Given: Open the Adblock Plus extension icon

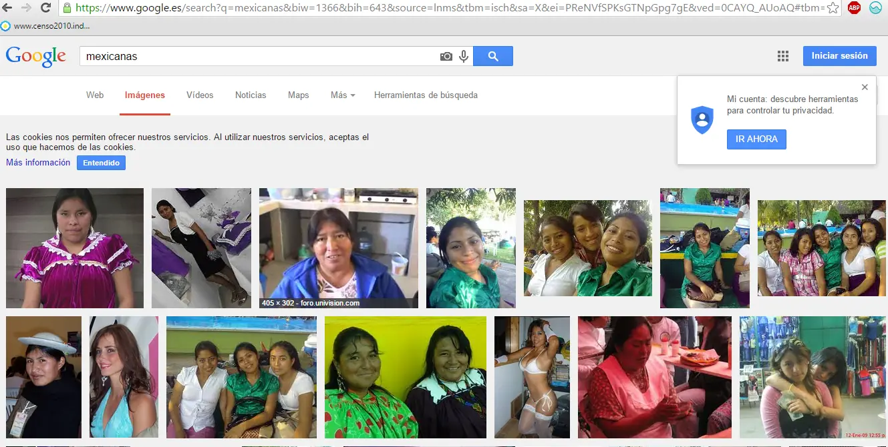Looking at the screenshot, I should 854,8.
